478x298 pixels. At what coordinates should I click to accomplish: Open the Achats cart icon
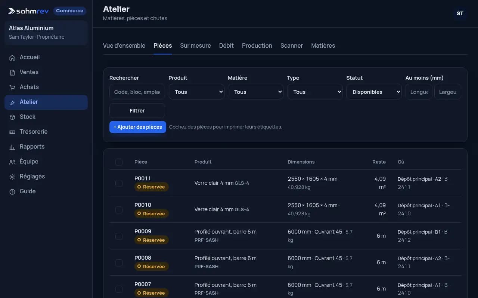point(12,87)
